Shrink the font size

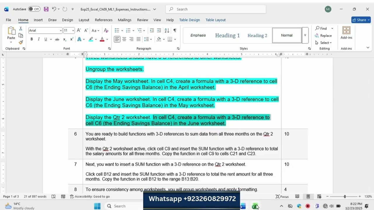pyautogui.click(x=86, y=30)
